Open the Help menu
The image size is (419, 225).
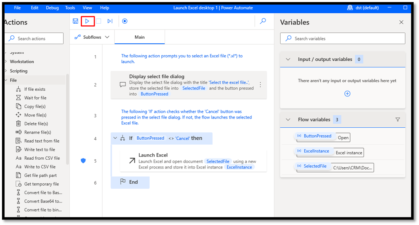[x=105, y=8]
